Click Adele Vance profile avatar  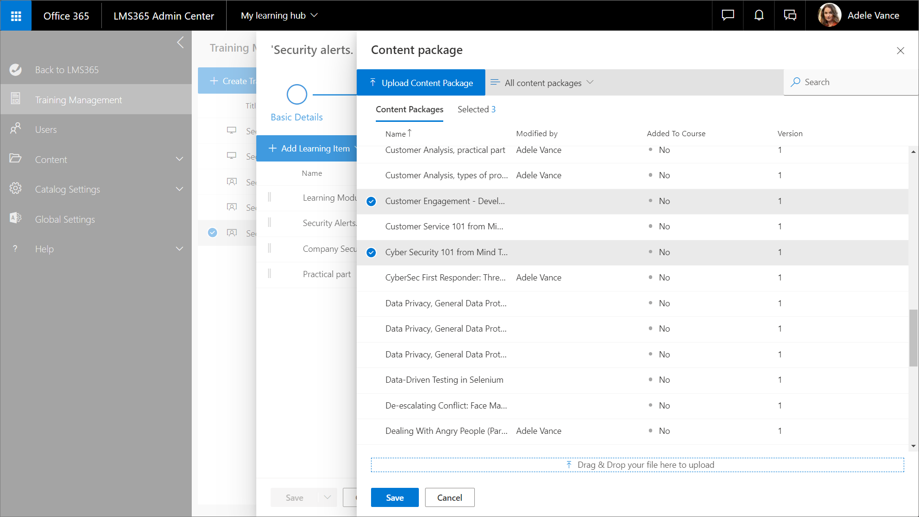coord(830,16)
